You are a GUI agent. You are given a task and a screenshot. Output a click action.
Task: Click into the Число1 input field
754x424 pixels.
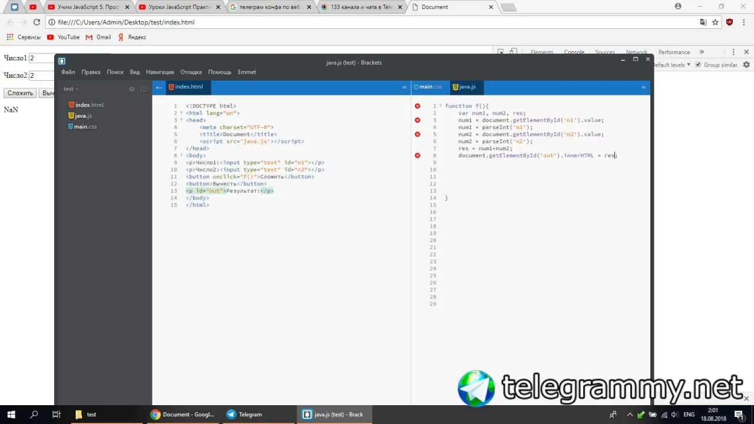(41, 58)
